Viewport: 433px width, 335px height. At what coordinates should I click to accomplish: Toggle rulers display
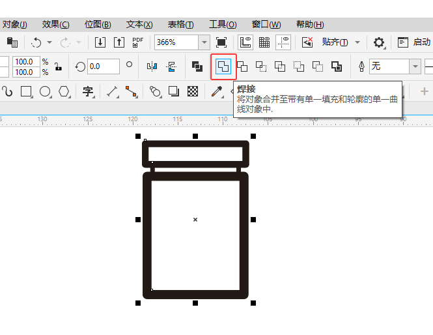point(245,42)
